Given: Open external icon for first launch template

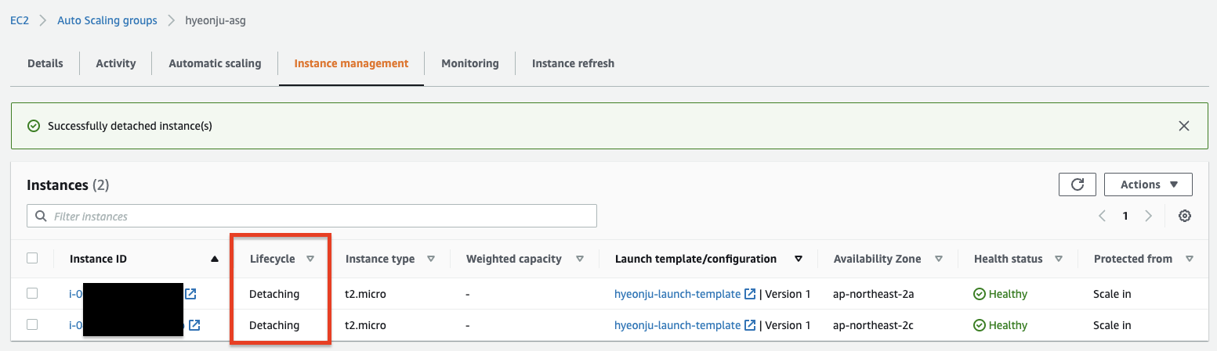Looking at the screenshot, I should [750, 294].
